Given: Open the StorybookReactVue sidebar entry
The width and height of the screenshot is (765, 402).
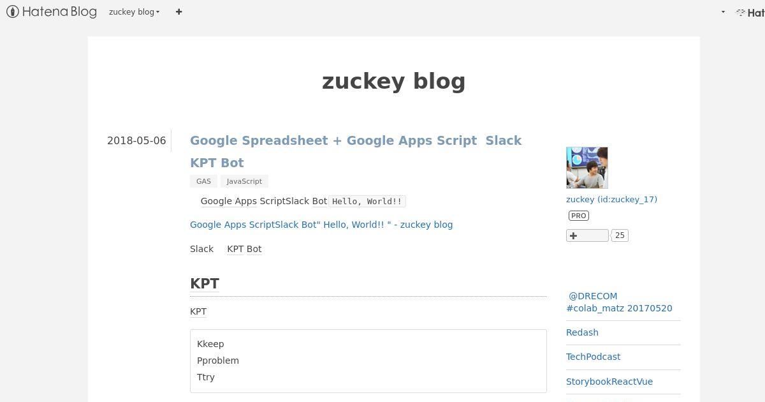Looking at the screenshot, I should [x=609, y=382].
